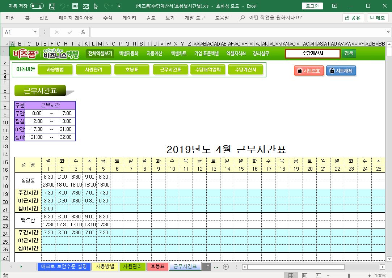Open the Name Box dropdown arrow
The image size is (392, 278).
click(x=35, y=32)
